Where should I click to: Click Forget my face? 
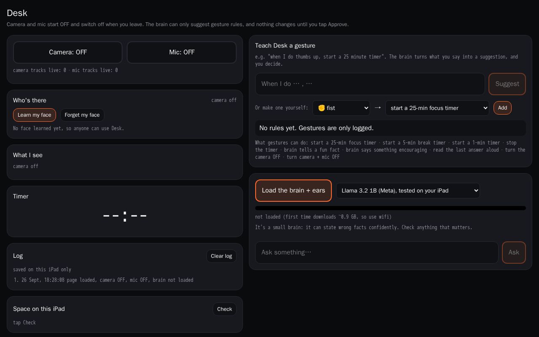click(82, 115)
